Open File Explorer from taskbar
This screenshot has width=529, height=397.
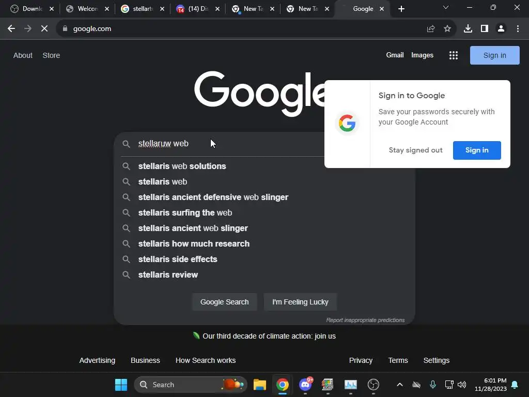260,385
